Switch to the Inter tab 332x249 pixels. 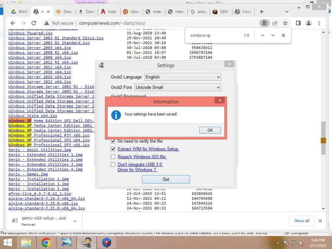point(176,12)
